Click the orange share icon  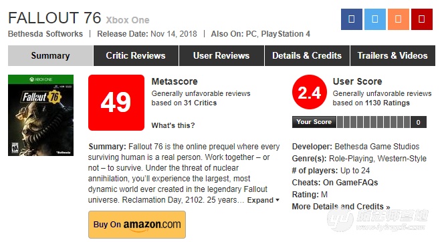tap(398, 19)
